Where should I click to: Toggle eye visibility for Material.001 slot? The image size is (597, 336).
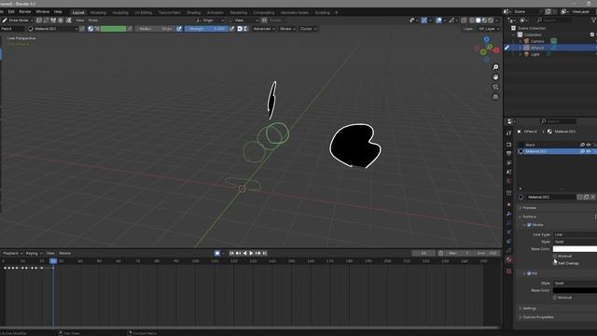[x=589, y=151]
